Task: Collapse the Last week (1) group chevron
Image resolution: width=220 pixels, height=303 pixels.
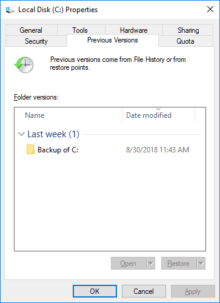Action: [x=21, y=134]
